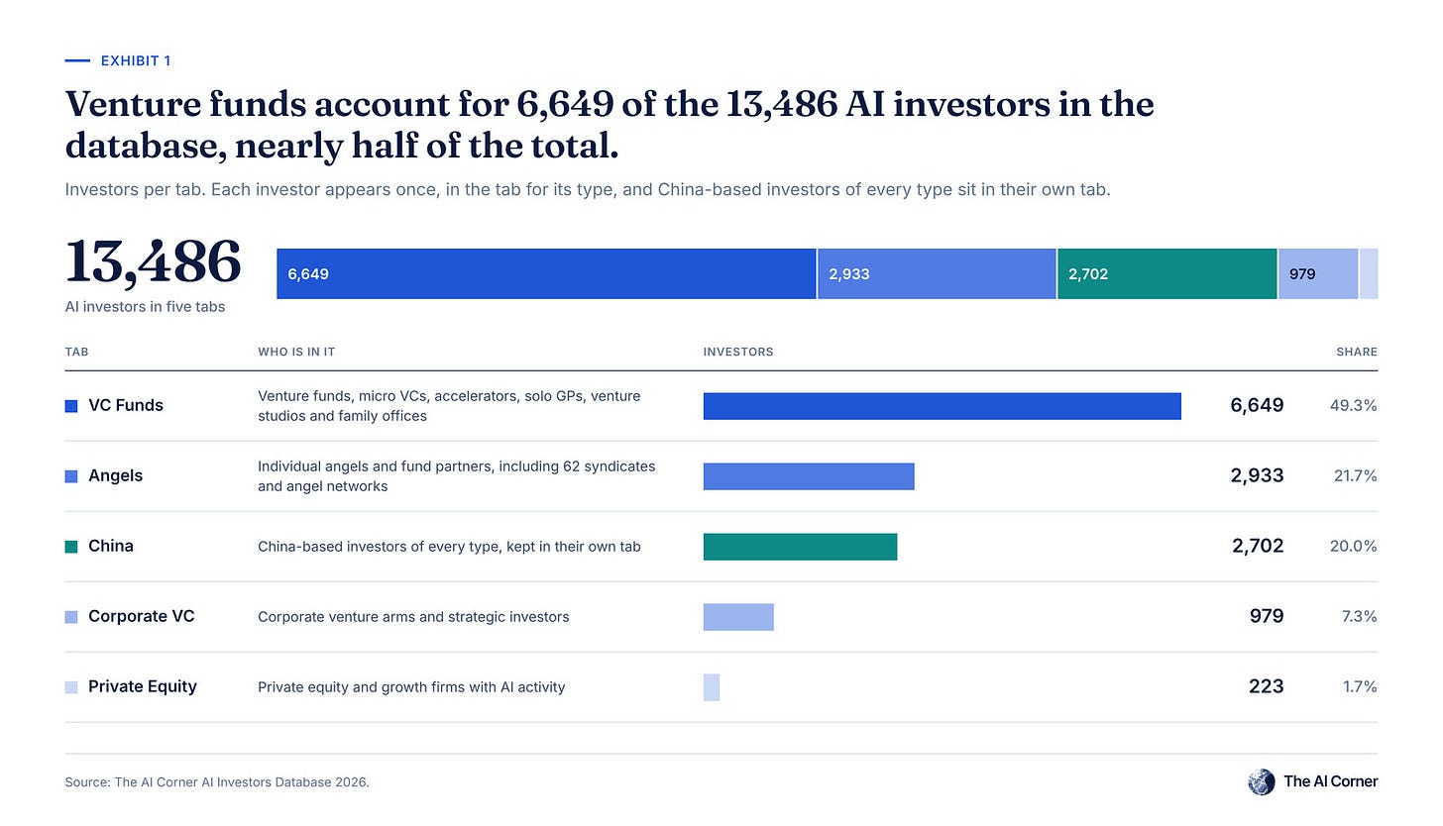Click the 6,649 segment in stacked bar
Image resolution: width=1443 pixels, height=826 pixels.
(546, 273)
